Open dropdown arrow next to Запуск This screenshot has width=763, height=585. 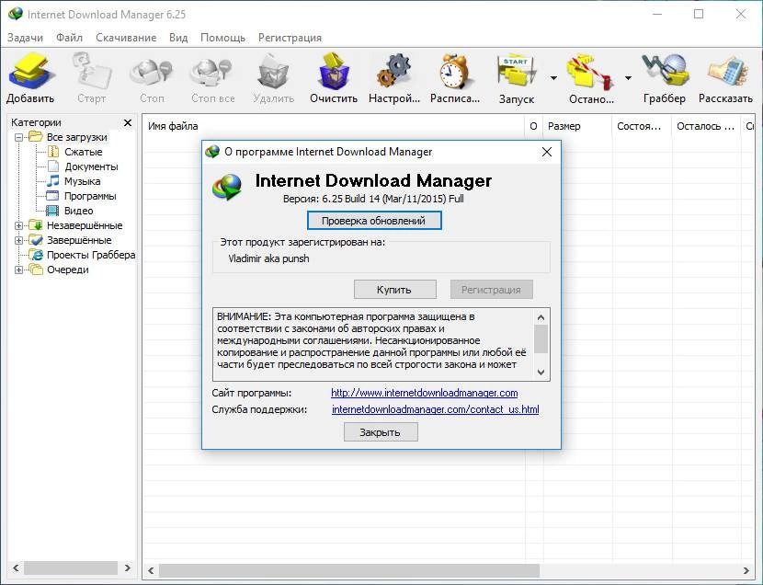pos(553,78)
